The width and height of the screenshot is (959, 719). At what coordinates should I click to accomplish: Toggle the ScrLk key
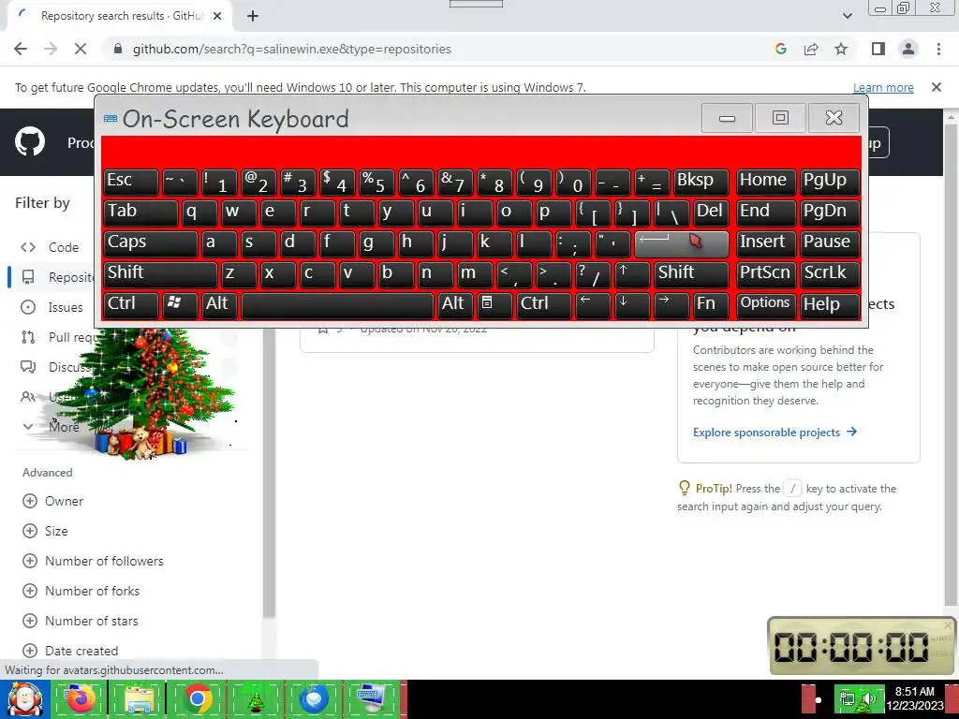[x=830, y=274]
